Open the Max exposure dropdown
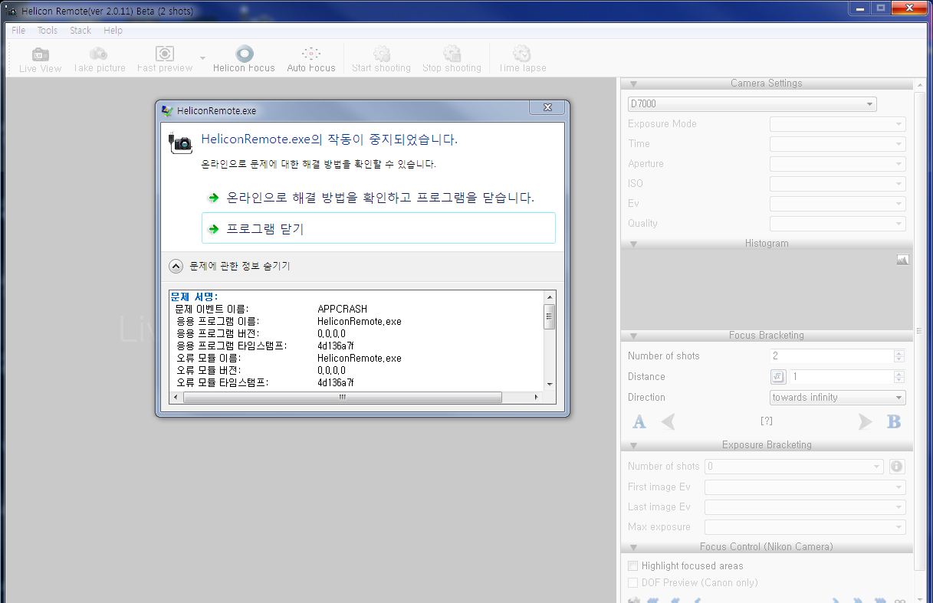The height and width of the screenshot is (603, 933). 805,526
